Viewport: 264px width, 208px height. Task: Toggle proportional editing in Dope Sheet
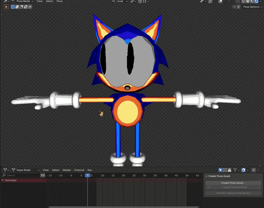point(253,170)
